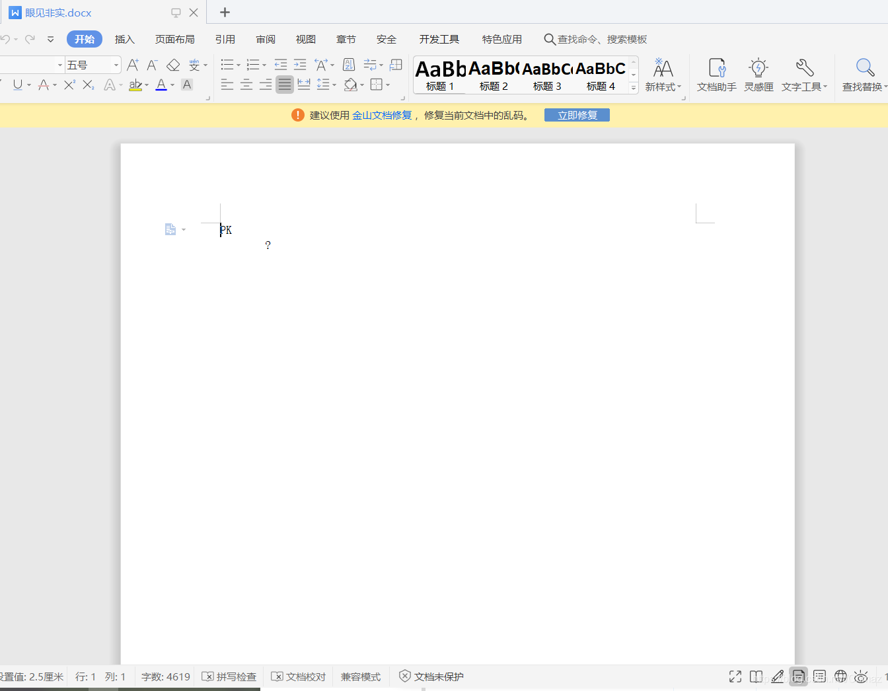Increase font size with A+ icon

(133, 65)
